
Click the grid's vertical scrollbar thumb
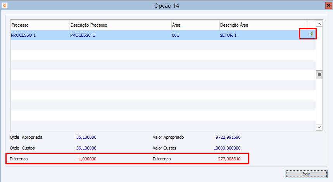coord(319,75)
